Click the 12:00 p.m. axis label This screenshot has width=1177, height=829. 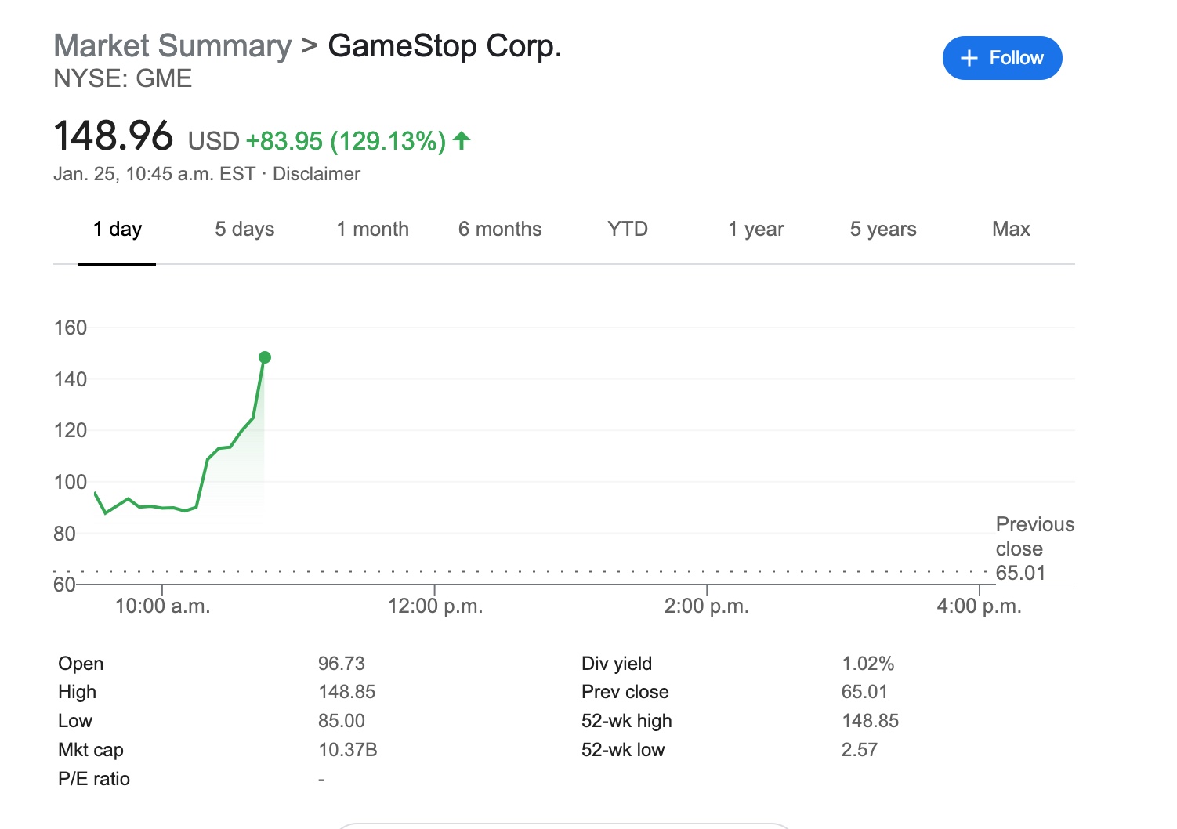click(435, 606)
